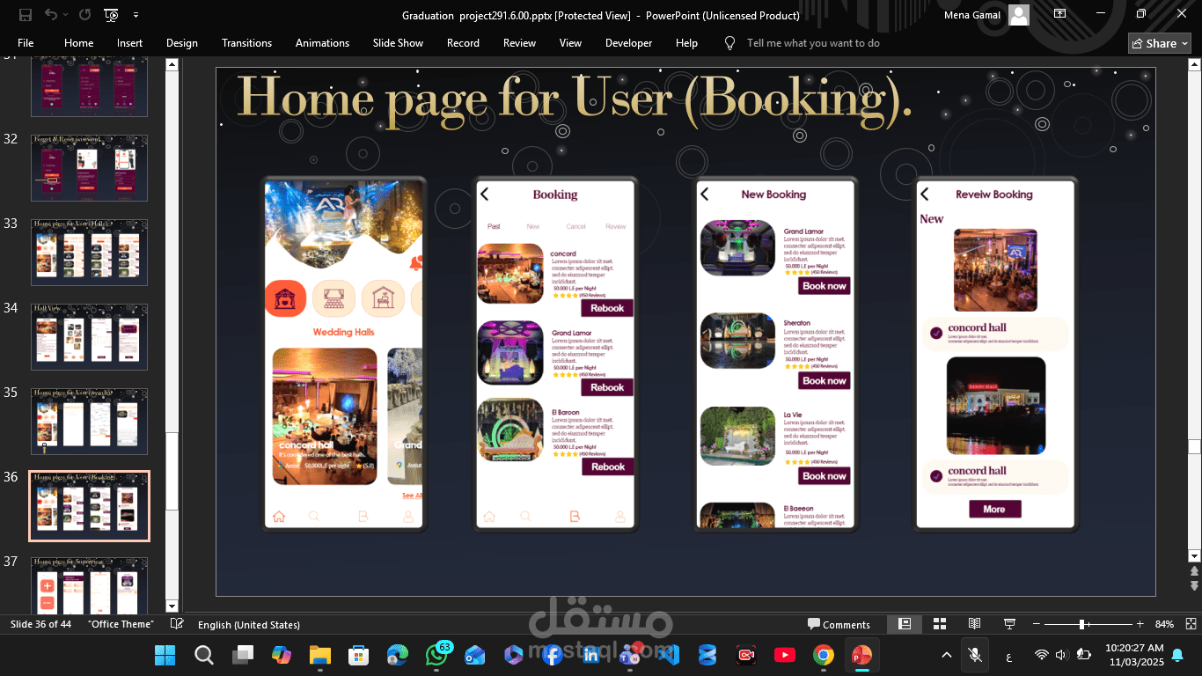Click the Mena Gamal account avatar
The height and width of the screenshot is (676, 1202).
(x=1019, y=15)
